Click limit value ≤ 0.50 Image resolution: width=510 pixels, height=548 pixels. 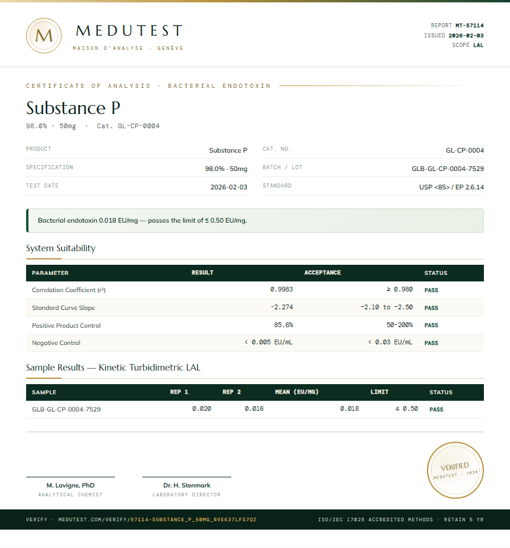coord(407,408)
